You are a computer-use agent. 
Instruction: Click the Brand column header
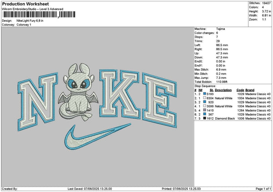pos(250,90)
